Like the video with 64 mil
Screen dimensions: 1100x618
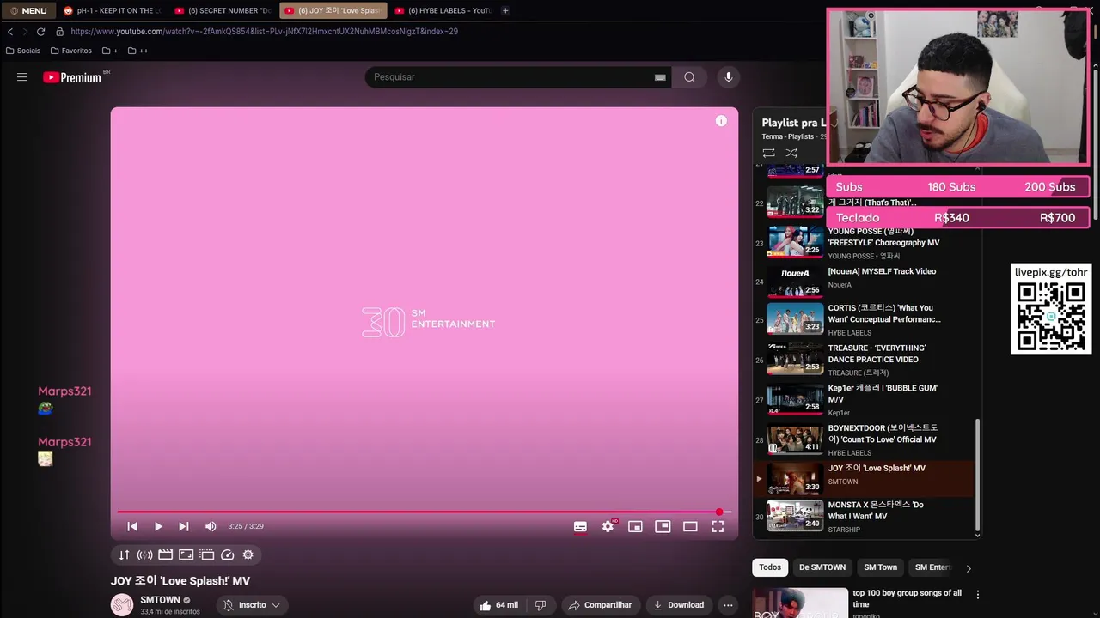coord(499,605)
